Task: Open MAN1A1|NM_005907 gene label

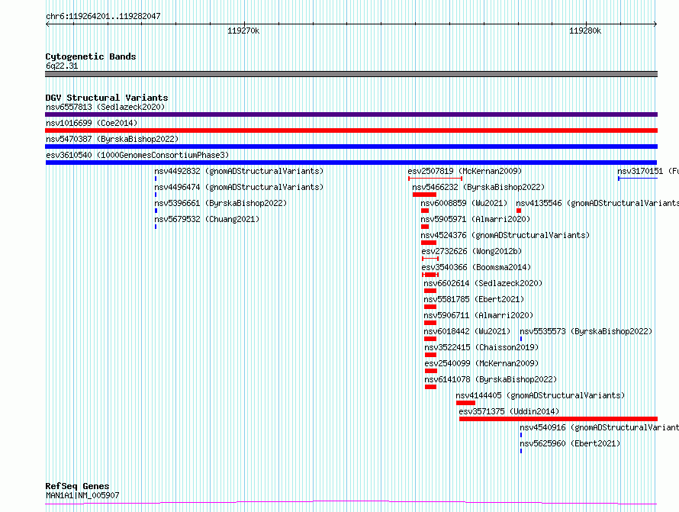Action: [82, 495]
